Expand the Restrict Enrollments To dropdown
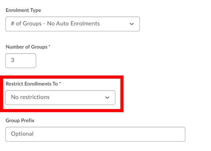 click(x=60, y=97)
